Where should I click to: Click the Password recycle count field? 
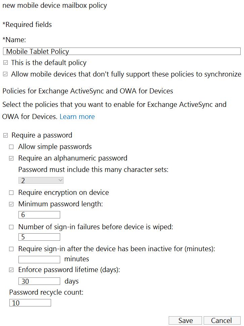[x=30, y=303]
